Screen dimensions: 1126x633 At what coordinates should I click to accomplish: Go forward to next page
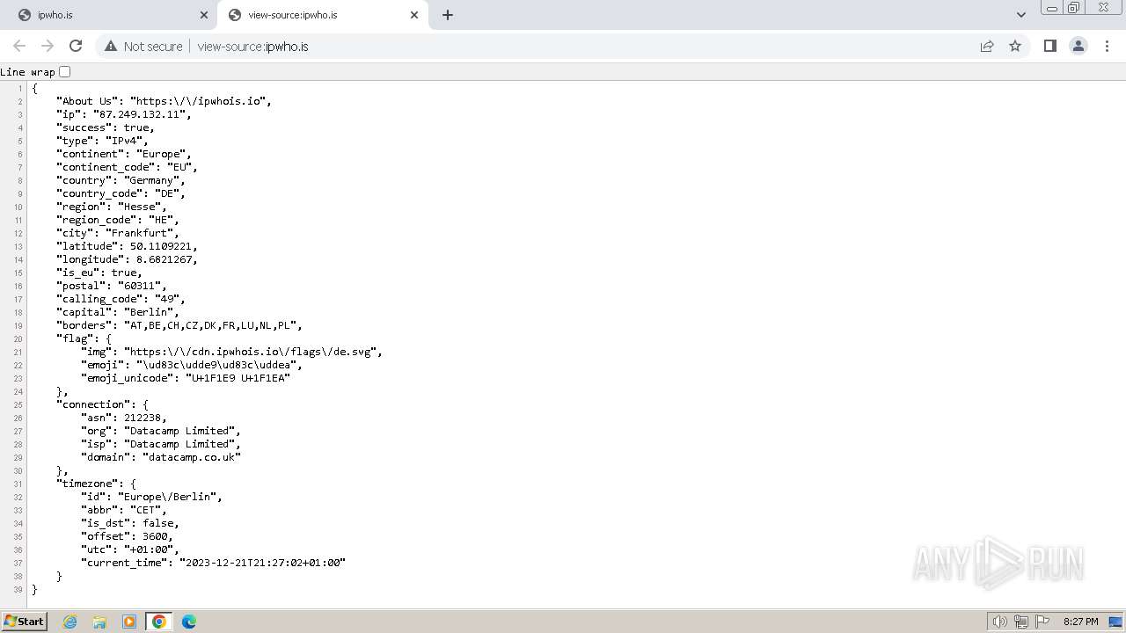[48, 46]
